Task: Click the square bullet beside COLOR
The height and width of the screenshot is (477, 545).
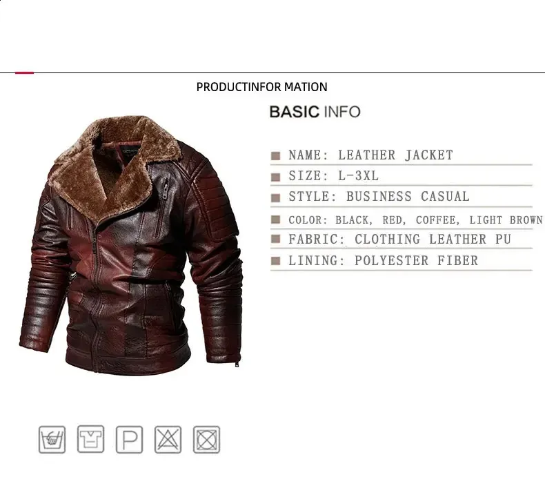Action: 276,220
